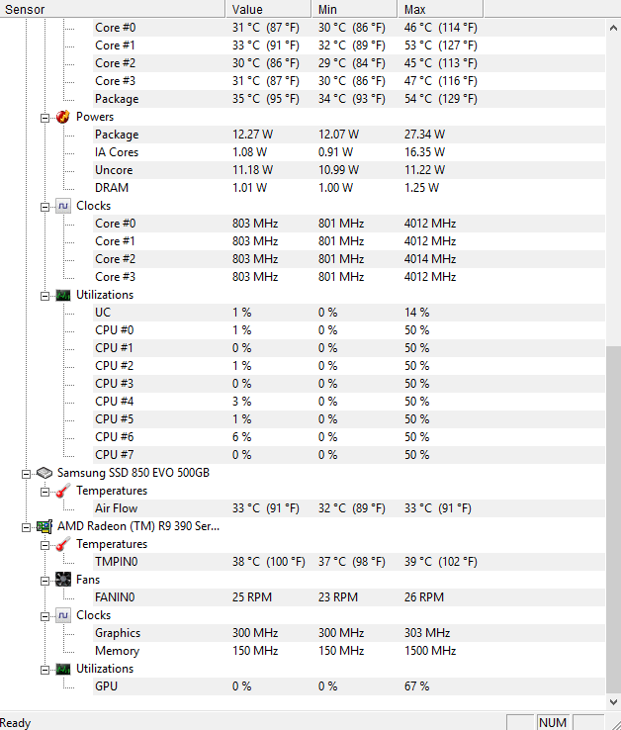Click the Max column header
This screenshot has width=621, height=730.
pos(440,9)
